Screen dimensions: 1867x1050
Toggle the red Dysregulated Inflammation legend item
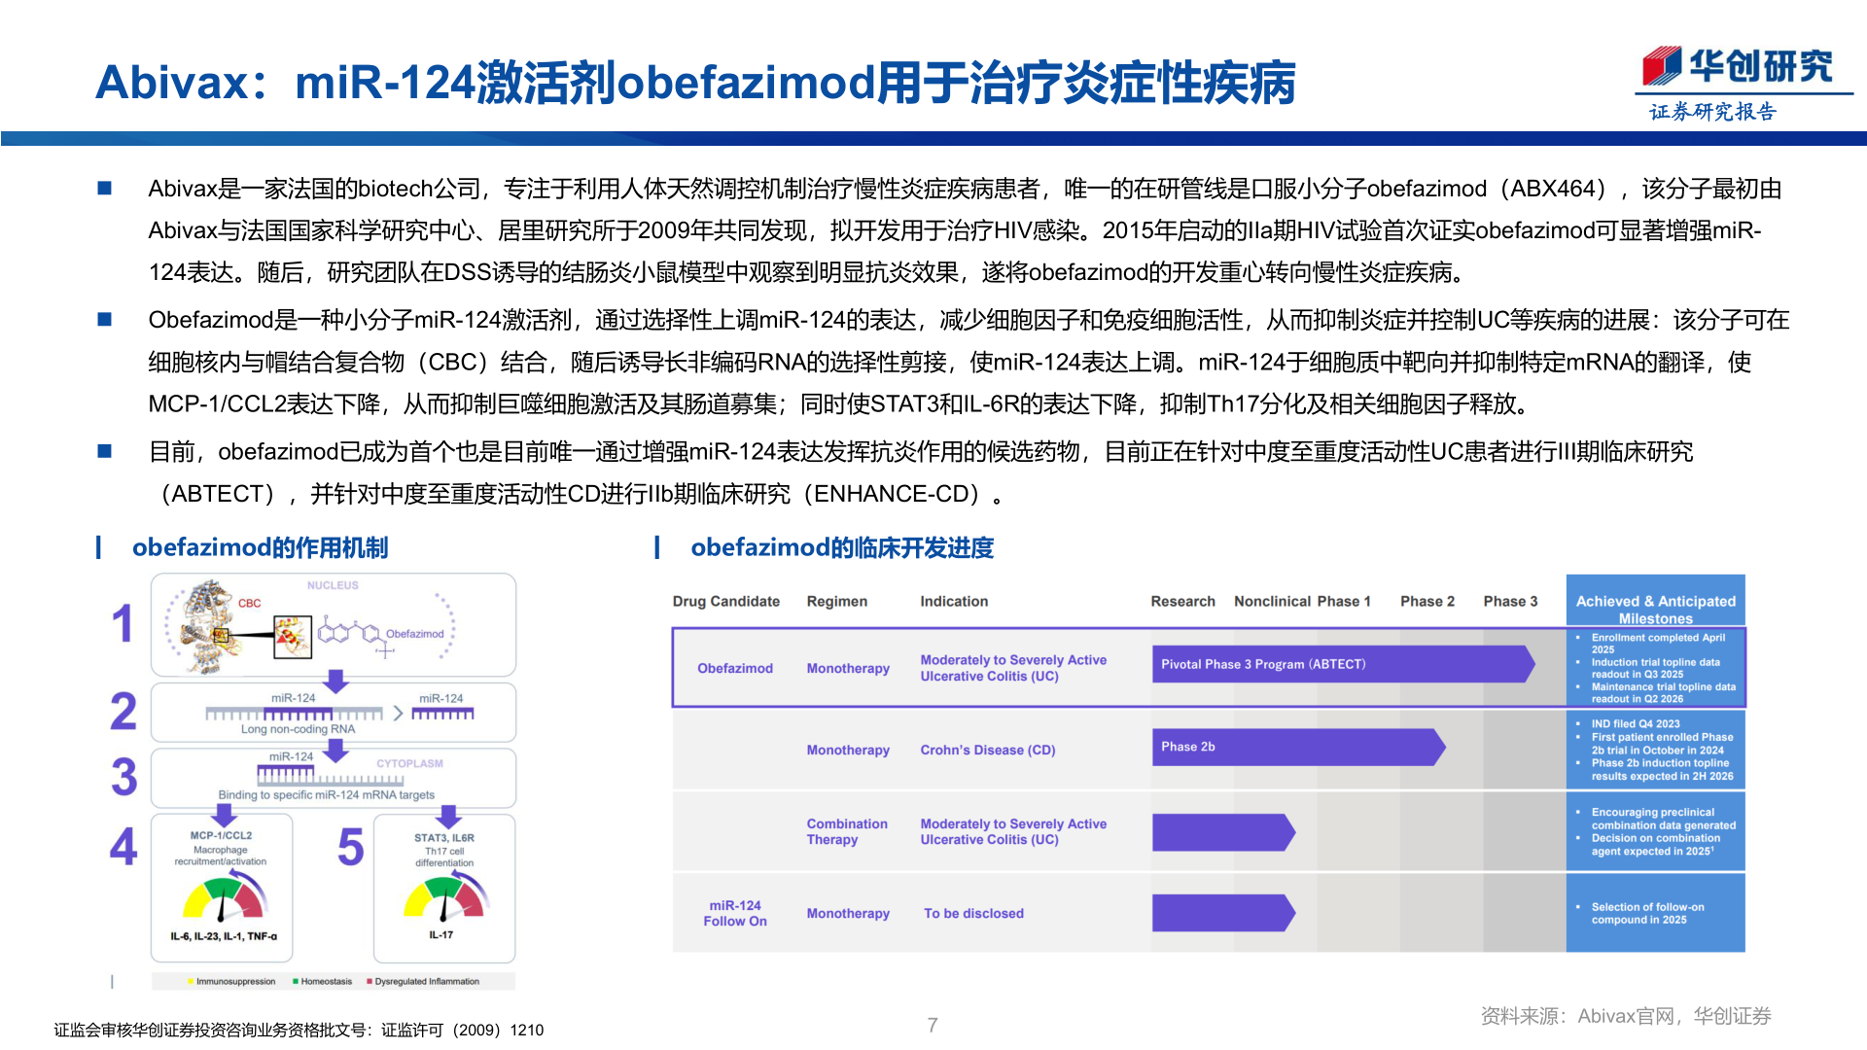pos(425,982)
